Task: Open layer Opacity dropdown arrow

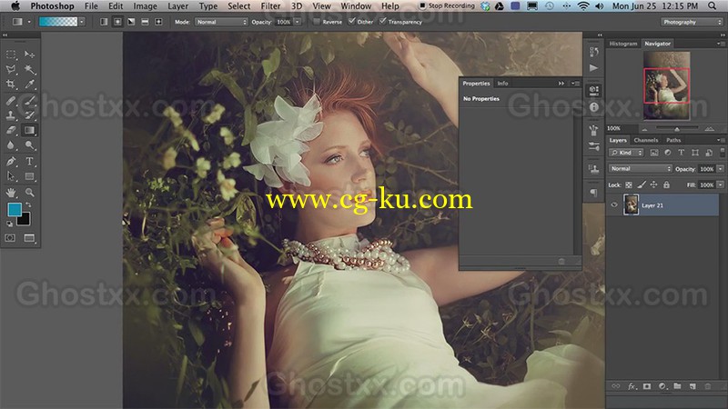Action: pyautogui.click(x=721, y=169)
